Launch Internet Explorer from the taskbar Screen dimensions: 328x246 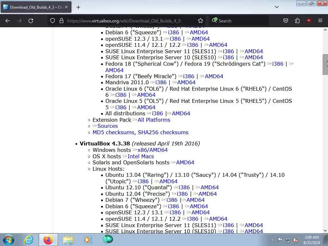click(x=29, y=240)
